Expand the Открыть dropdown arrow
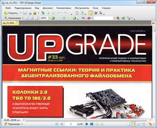 coord(21,13)
